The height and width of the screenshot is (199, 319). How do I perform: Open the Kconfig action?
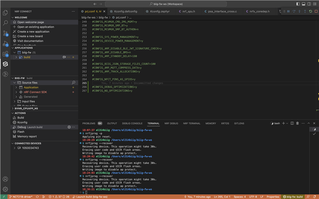(22, 122)
